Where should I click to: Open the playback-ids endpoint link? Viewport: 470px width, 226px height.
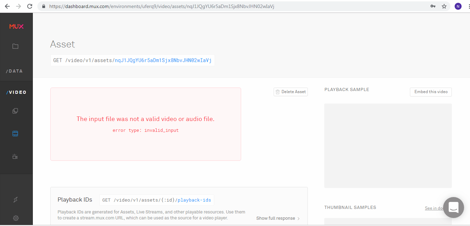194,200
